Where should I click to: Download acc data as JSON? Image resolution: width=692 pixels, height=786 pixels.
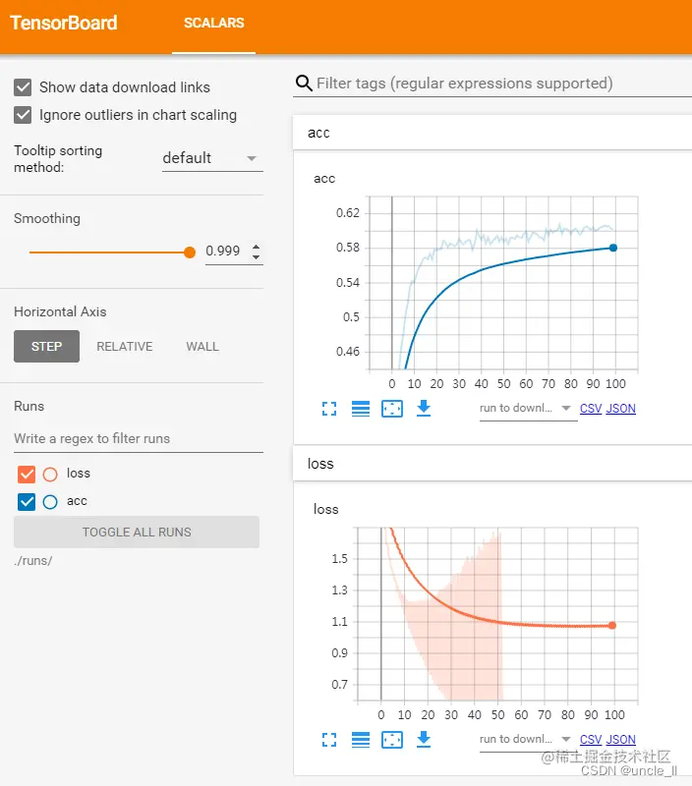[x=621, y=409]
